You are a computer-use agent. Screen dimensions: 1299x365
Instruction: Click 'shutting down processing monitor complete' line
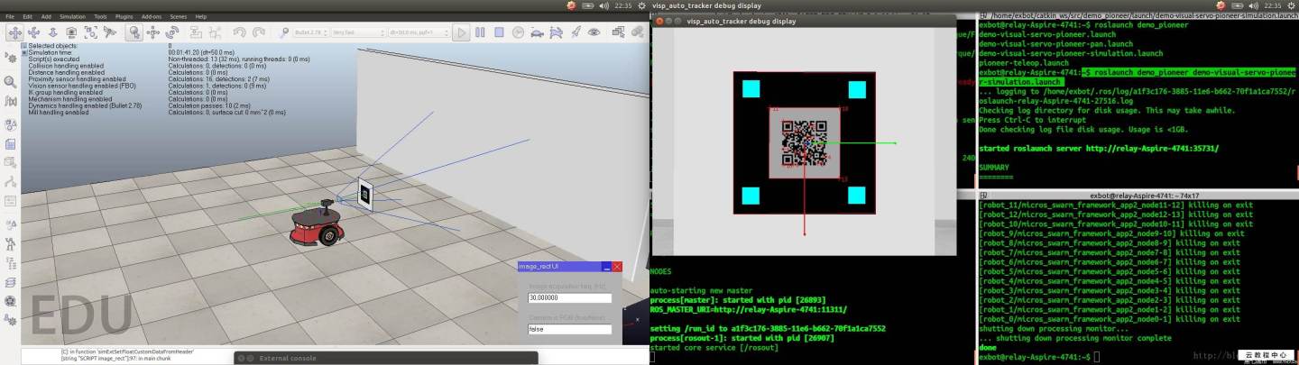pyautogui.click(x=1075, y=338)
